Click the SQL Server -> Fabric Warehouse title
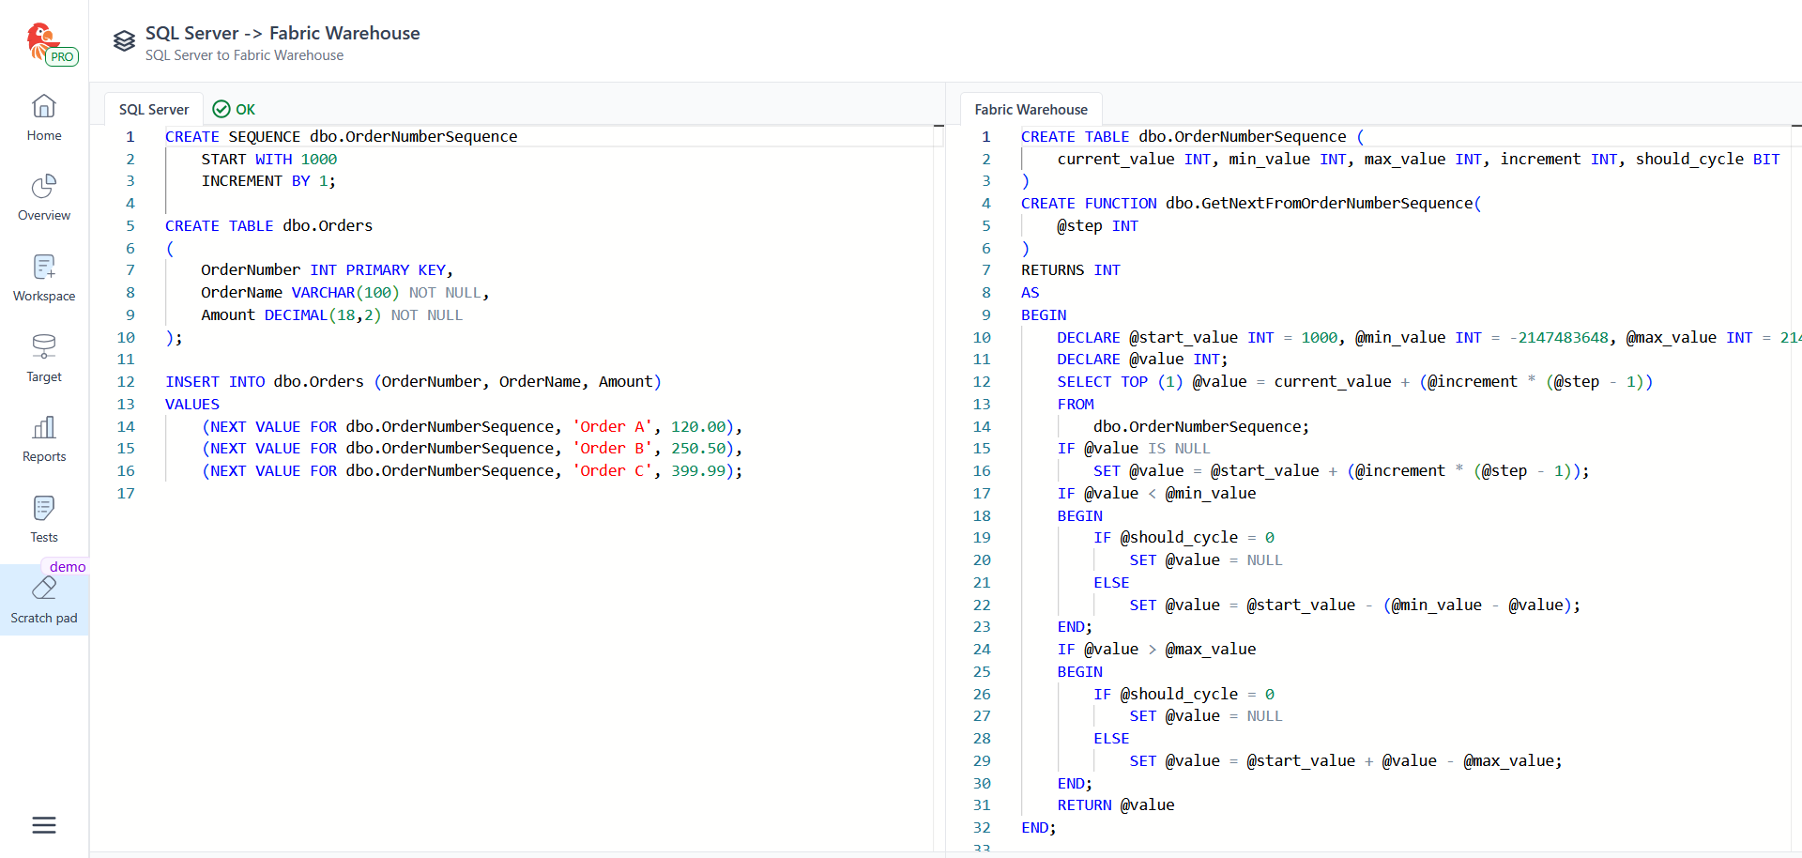The height and width of the screenshot is (858, 1802). coord(283,33)
